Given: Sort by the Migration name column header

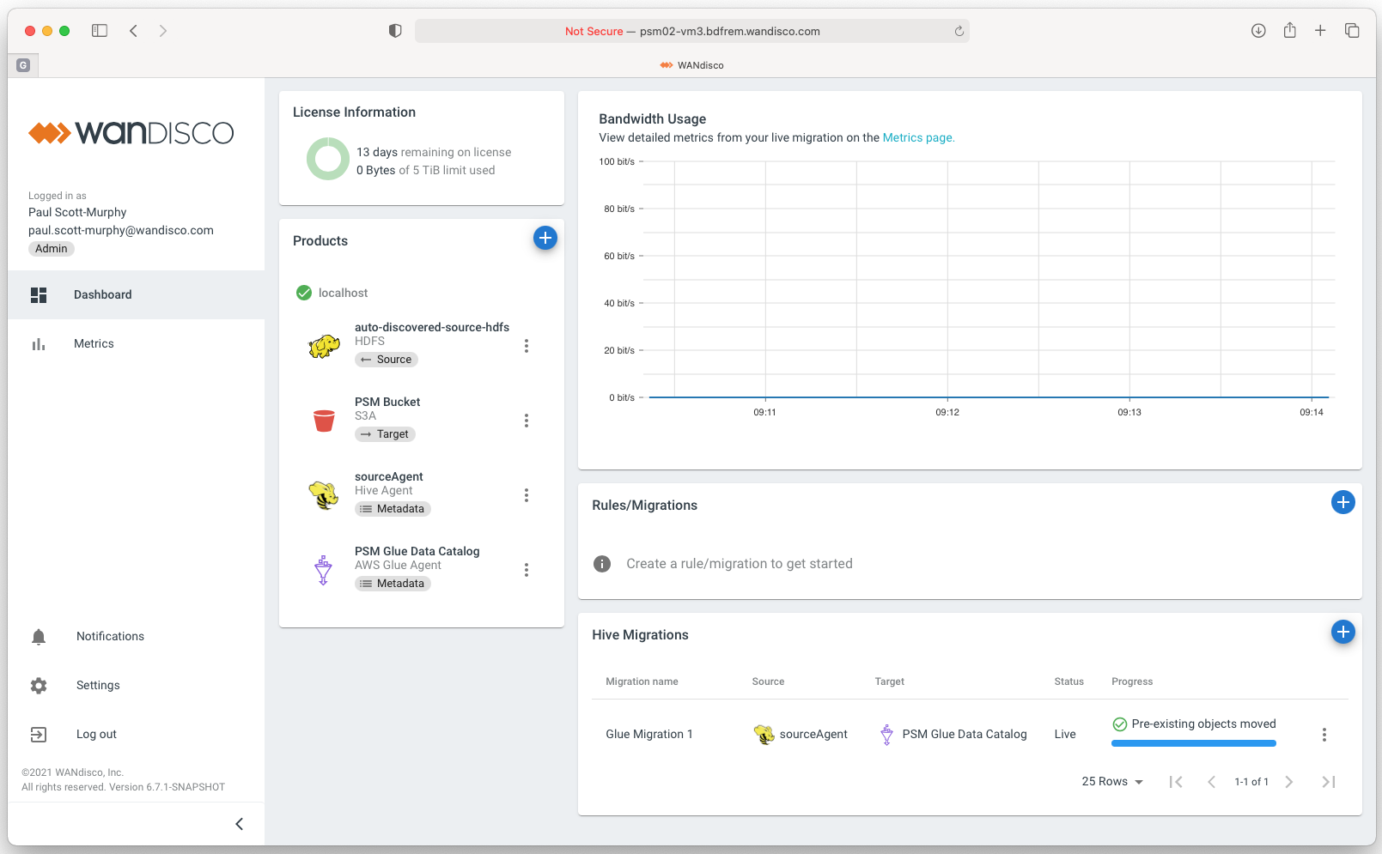Looking at the screenshot, I should coord(642,681).
